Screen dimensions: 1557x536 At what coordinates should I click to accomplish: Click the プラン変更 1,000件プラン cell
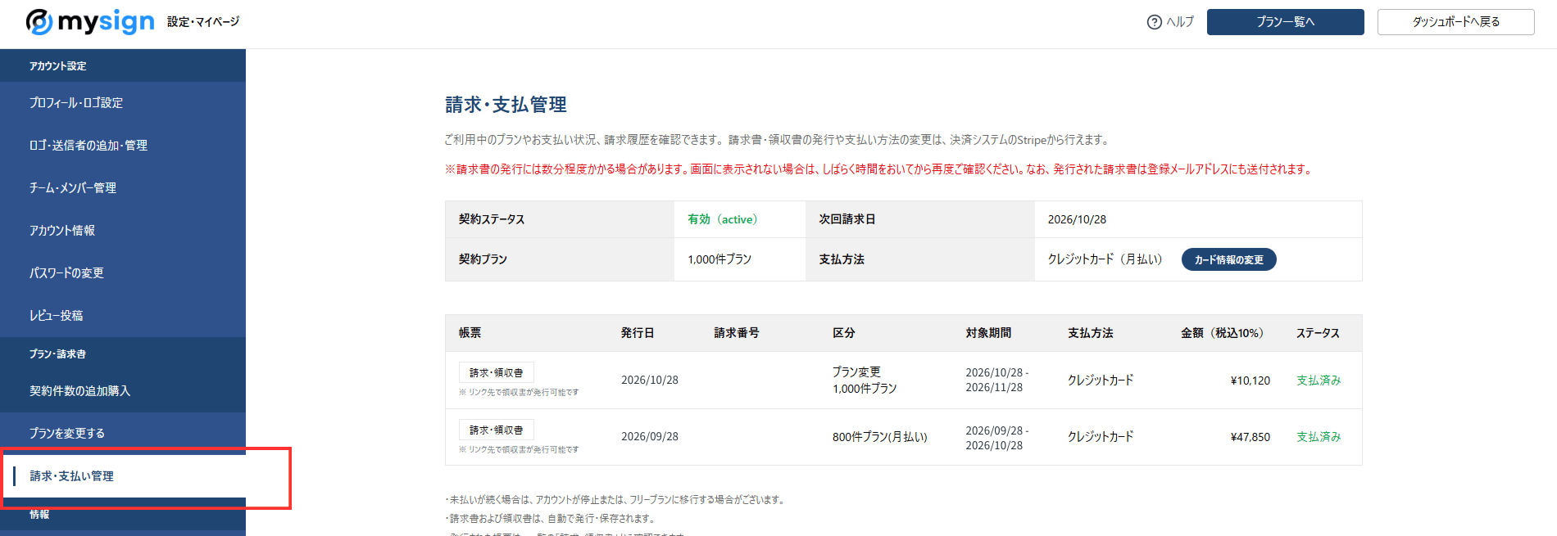865,381
